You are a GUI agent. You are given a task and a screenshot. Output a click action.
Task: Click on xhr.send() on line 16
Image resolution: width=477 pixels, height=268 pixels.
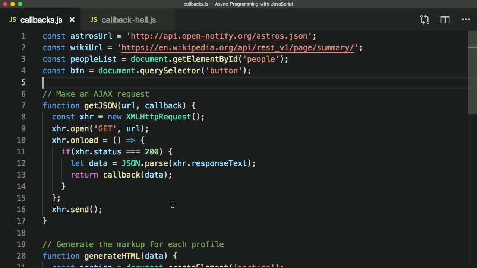tap(75, 210)
